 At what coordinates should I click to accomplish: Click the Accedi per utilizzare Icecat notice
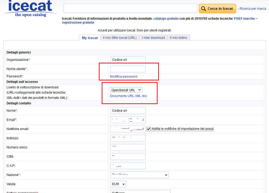[x=134, y=30]
